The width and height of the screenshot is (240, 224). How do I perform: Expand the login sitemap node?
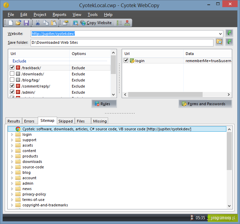[x=12, y=135]
